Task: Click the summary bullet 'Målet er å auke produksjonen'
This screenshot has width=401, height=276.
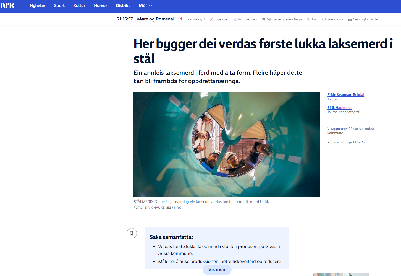Action: point(219,261)
